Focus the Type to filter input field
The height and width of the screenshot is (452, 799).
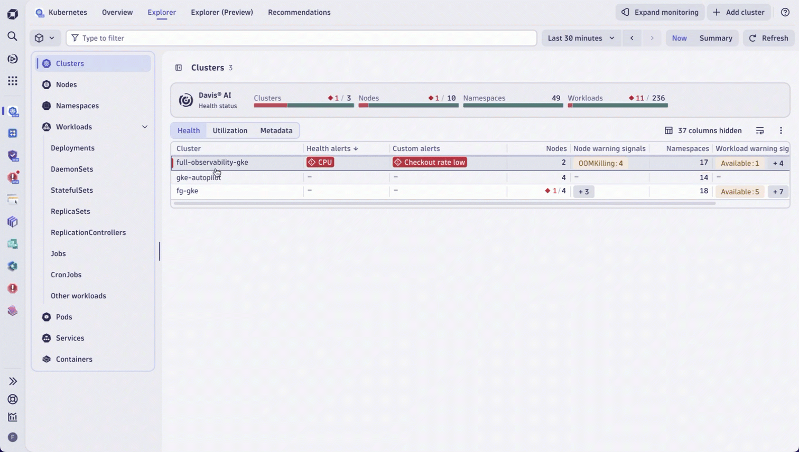coord(301,38)
